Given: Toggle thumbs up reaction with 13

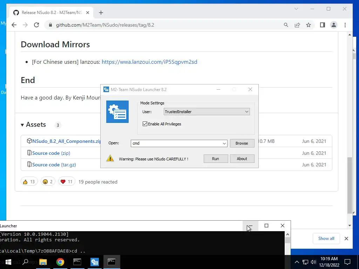Looking at the screenshot, I should tap(29, 182).
